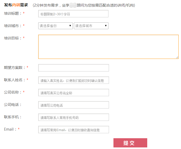
Task: Click the 发布内训需求 form heading
Action: [16, 5]
